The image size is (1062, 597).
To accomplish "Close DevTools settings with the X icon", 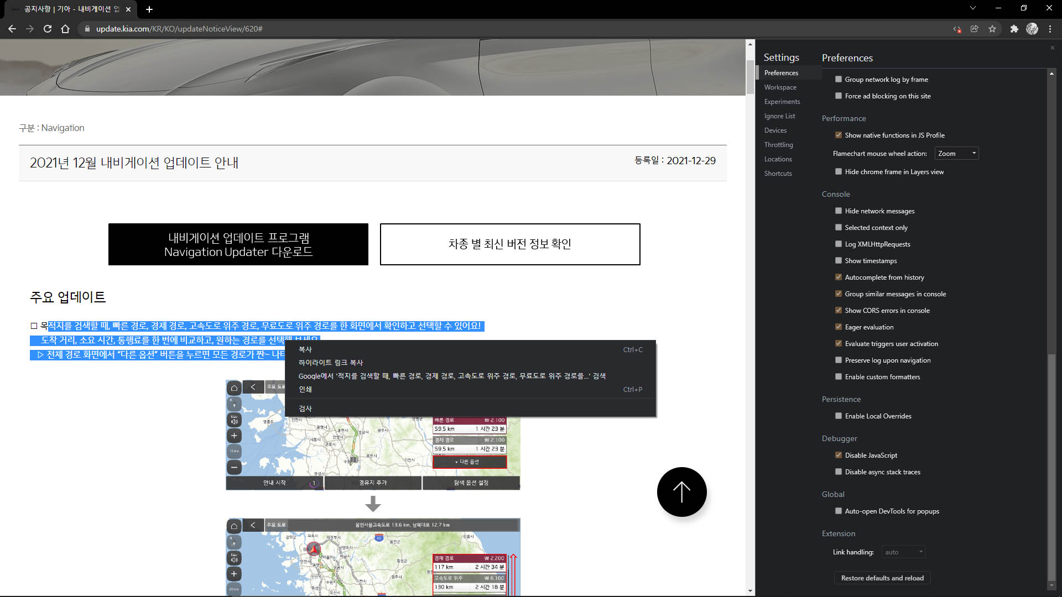I will coord(1052,48).
